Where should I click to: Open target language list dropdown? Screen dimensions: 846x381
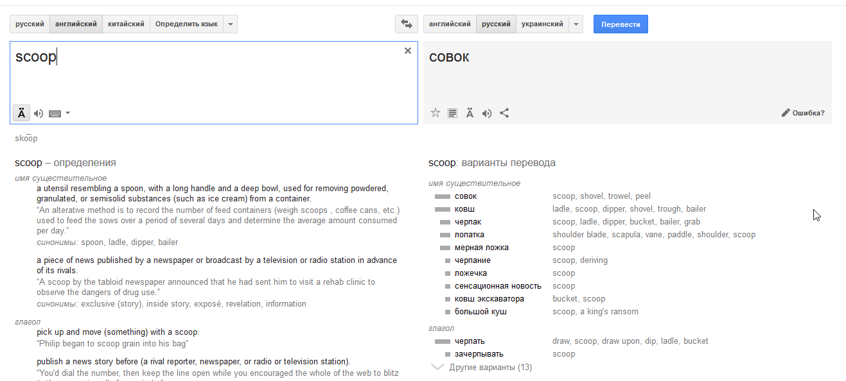pos(576,24)
